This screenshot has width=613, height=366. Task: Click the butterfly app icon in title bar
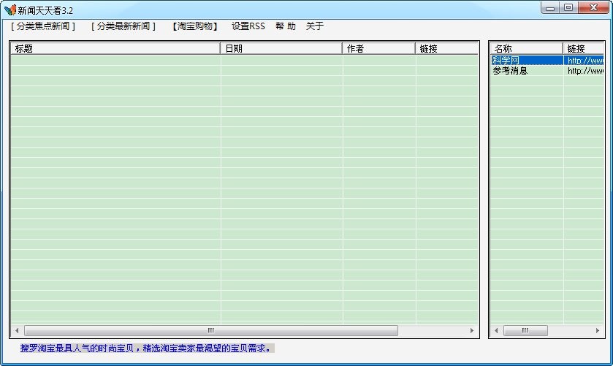click(10, 9)
